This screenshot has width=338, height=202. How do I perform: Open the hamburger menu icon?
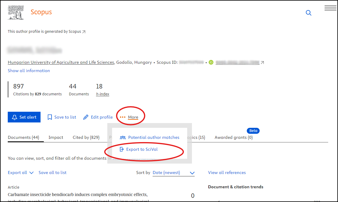click(x=330, y=8)
